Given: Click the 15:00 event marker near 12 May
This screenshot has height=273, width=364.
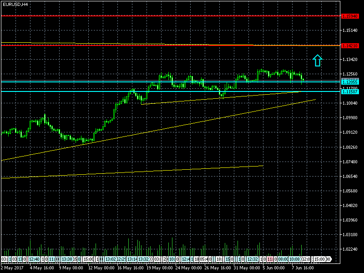Looking at the screenshot, I should coord(88,259).
